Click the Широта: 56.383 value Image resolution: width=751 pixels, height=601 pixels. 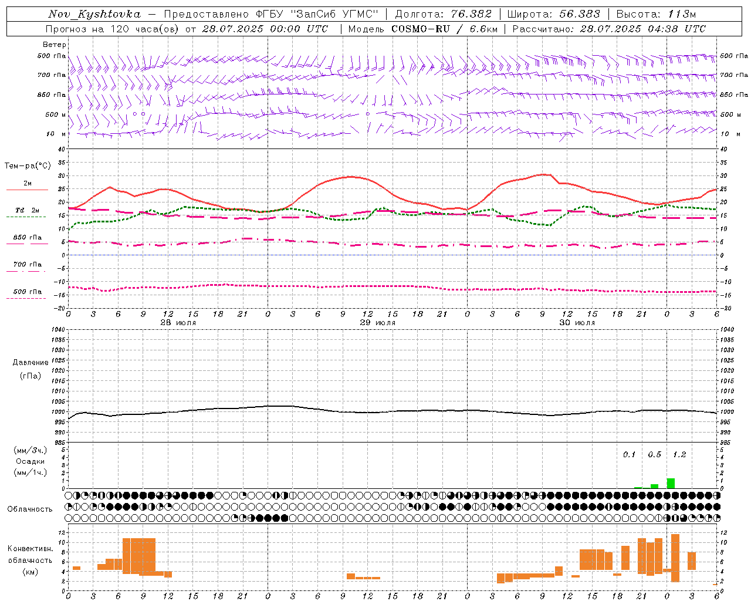click(553, 14)
